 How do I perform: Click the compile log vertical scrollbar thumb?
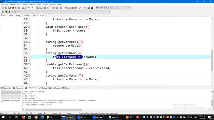(212, 103)
